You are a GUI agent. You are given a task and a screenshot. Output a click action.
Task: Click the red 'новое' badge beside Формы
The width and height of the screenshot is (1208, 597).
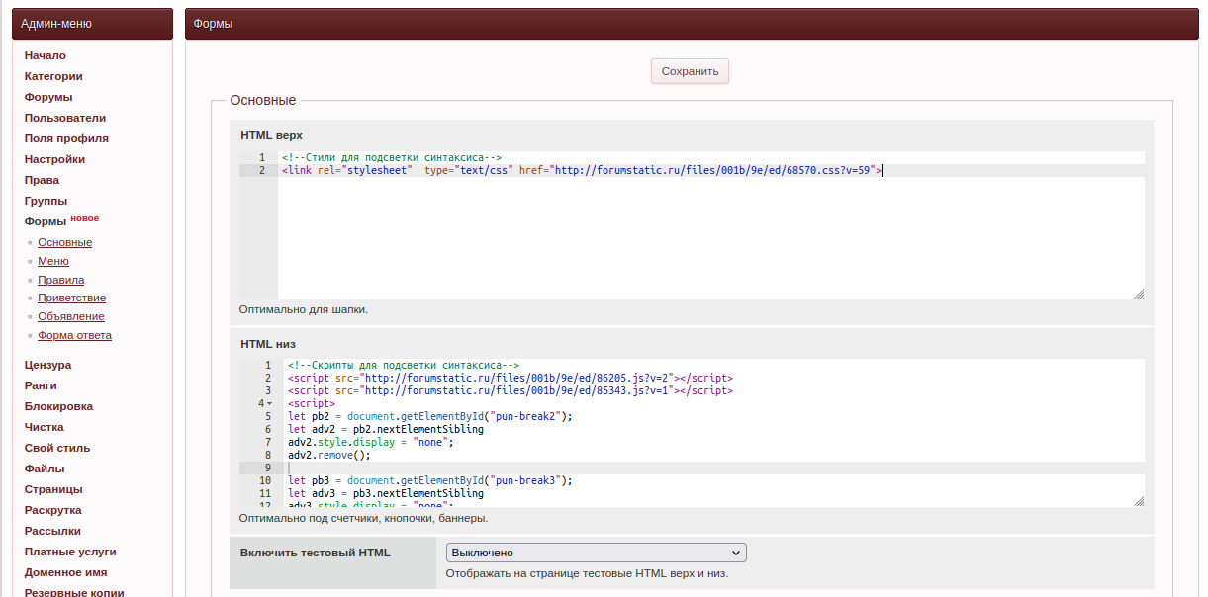click(85, 218)
